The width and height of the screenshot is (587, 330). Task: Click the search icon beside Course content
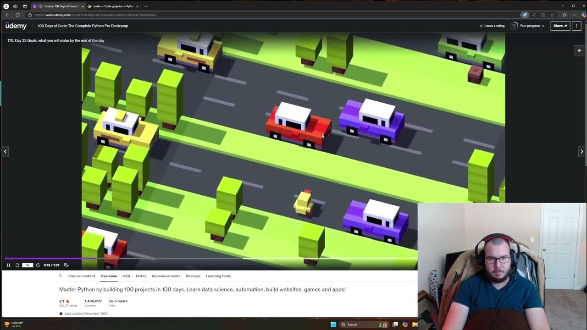click(x=60, y=276)
